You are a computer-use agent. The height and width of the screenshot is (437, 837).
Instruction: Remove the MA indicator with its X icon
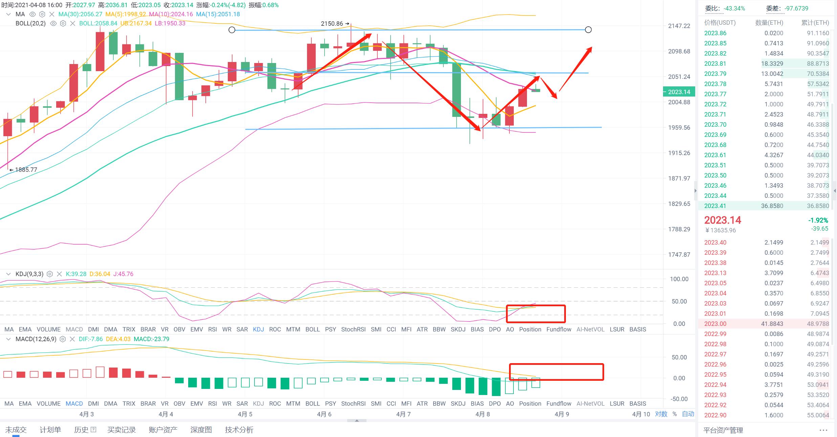pos(52,14)
